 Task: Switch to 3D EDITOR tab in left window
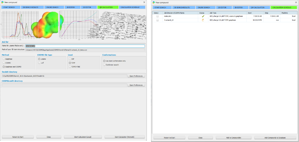click(x=87, y=7)
